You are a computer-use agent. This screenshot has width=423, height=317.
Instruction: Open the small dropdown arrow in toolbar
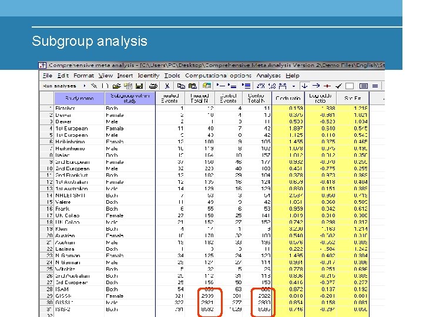(x=294, y=86)
